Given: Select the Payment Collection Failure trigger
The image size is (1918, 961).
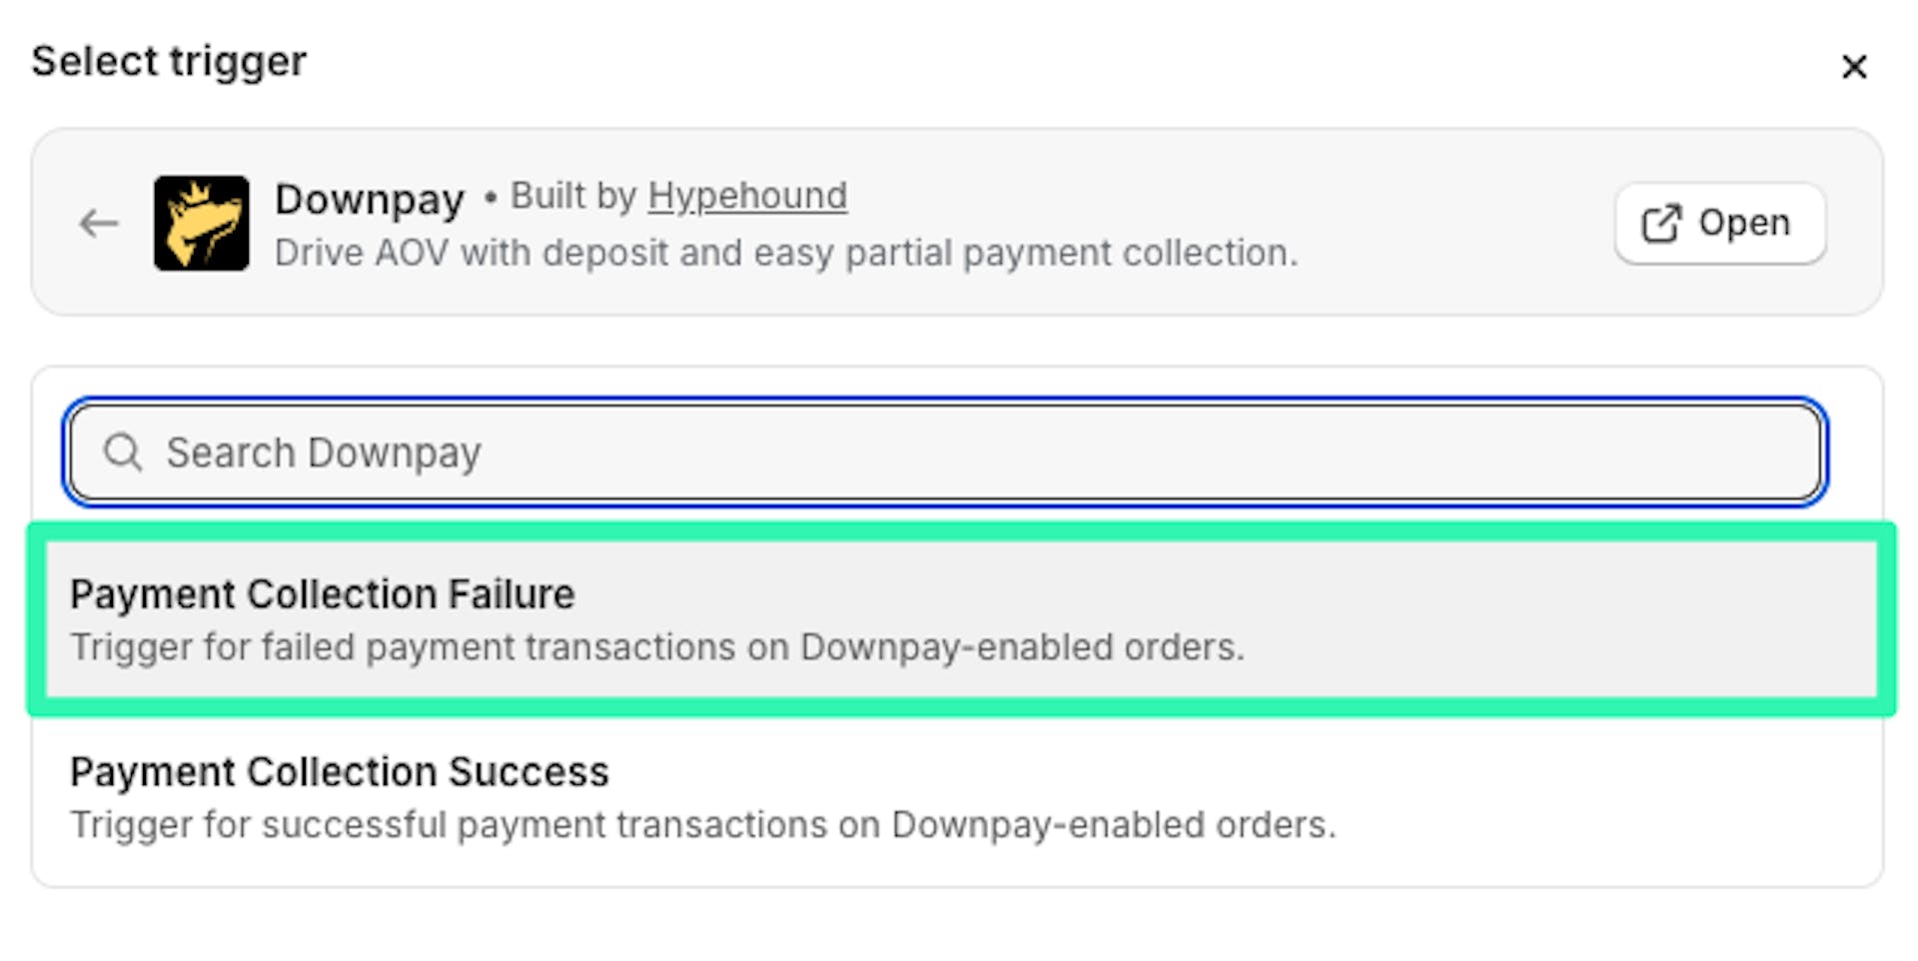Looking at the screenshot, I should pyautogui.click(x=959, y=619).
